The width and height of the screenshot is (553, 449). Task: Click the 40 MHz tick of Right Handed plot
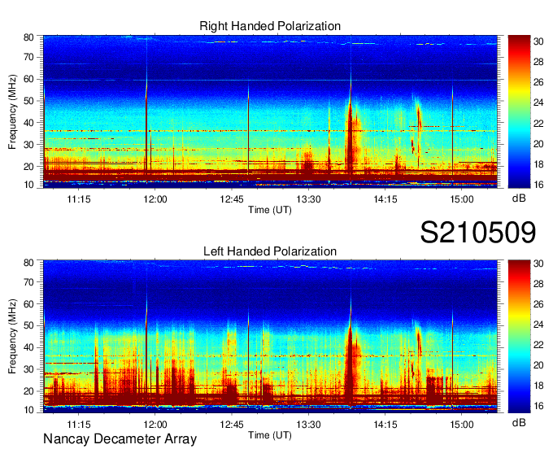28,123
